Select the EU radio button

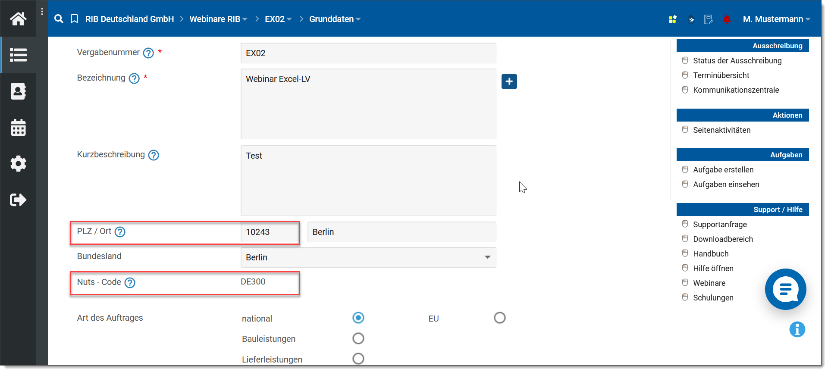[499, 318]
